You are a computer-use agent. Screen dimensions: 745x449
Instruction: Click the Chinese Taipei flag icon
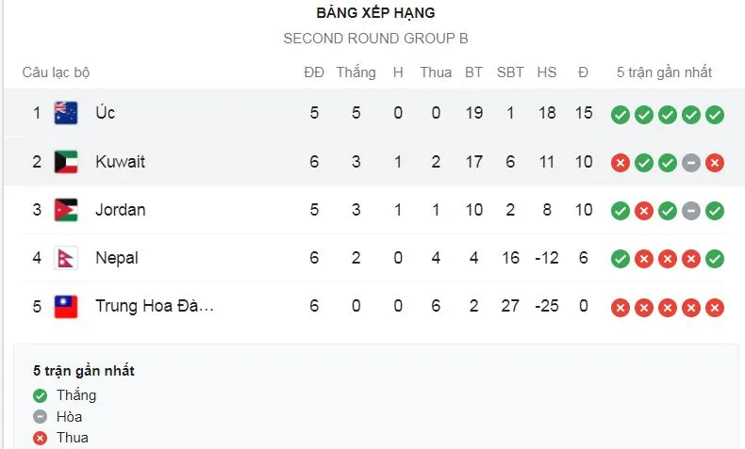coord(66,307)
